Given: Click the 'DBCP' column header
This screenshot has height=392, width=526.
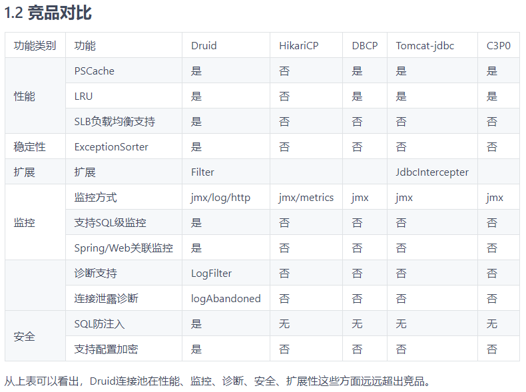Looking at the screenshot, I should [365, 46].
